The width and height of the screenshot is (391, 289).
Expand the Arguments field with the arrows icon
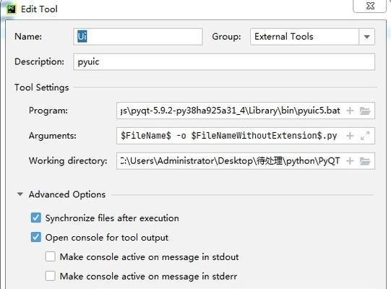(365, 136)
